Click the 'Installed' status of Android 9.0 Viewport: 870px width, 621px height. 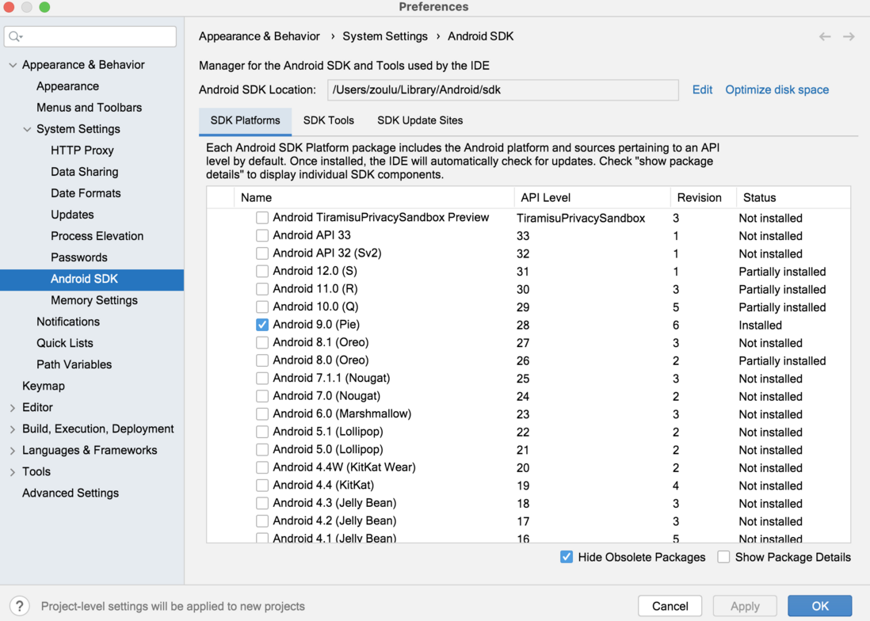pyautogui.click(x=760, y=326)
